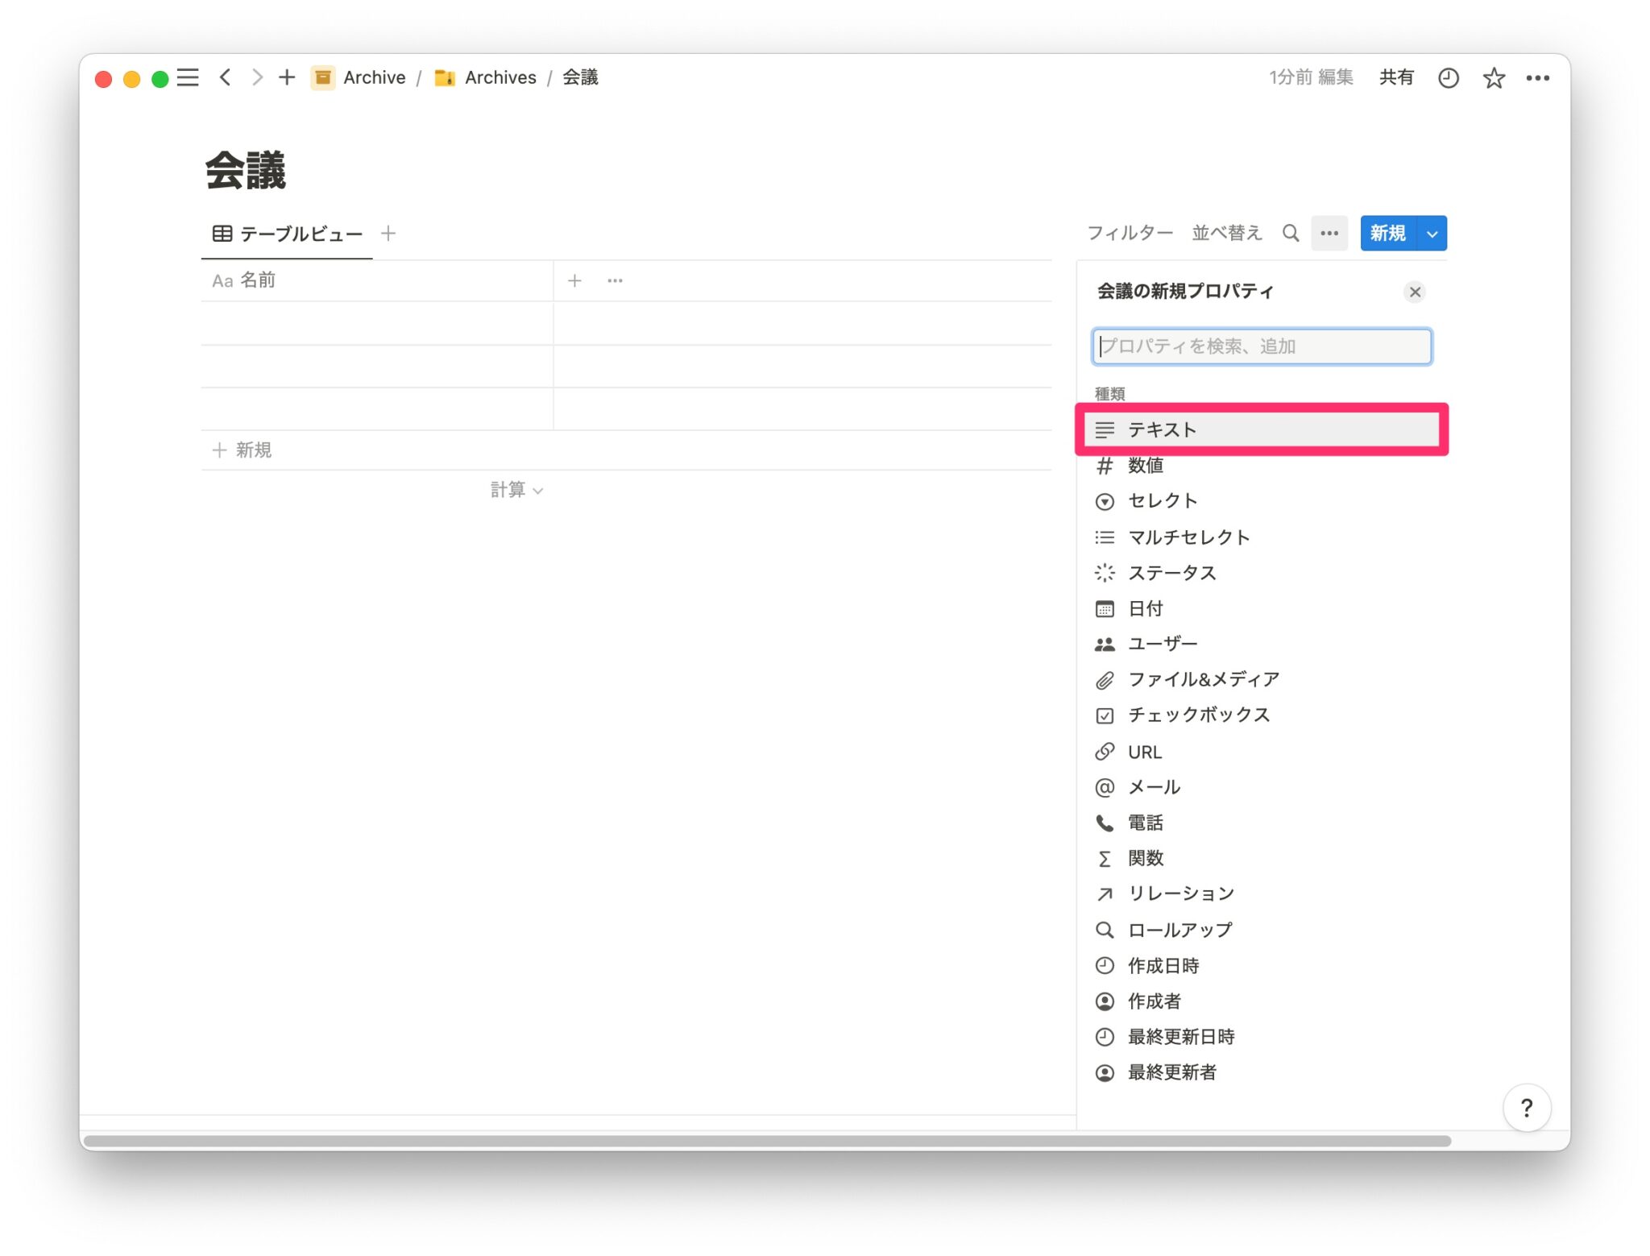Click the 共有 share button
Screen dimensions: 1650x1256
[x=1396, y=77]
